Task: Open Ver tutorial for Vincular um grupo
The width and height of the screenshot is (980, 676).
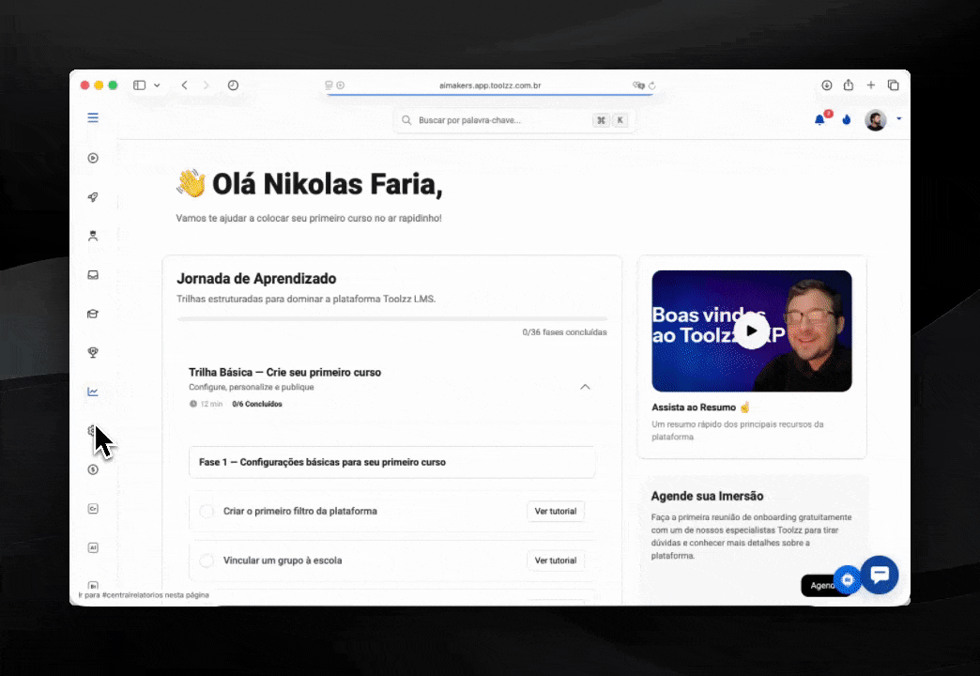Action: pyautogui.click(x=556, y=561)
